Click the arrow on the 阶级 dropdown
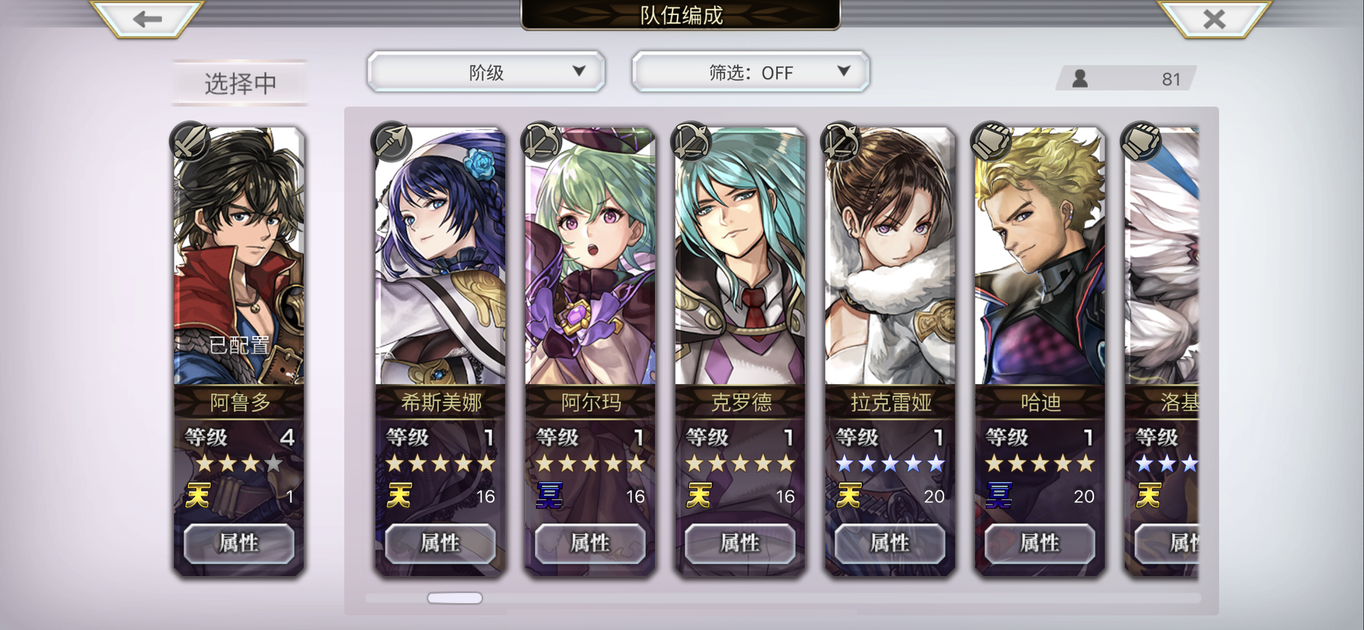Viewport: 1364px width, 630px height. [579, 71]
